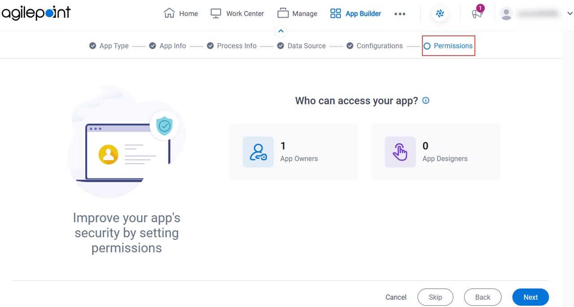
Task: Click the App Owners count '1'
Action: tap(283, 146)
